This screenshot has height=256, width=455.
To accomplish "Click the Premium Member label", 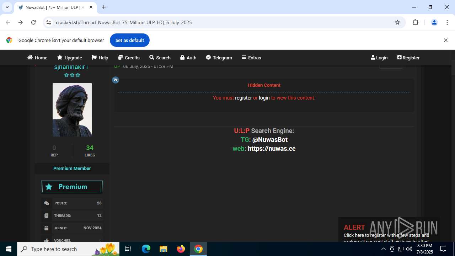I will click(x=72, y=168).
